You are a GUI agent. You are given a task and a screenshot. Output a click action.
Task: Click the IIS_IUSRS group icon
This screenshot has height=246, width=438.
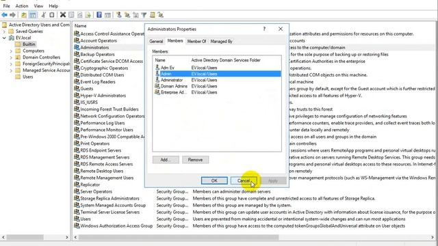click(x=77, y=102)
